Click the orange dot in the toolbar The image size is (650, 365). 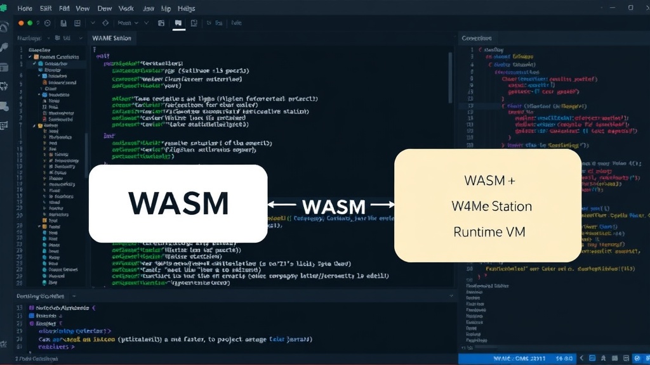(x=21, y=23)
